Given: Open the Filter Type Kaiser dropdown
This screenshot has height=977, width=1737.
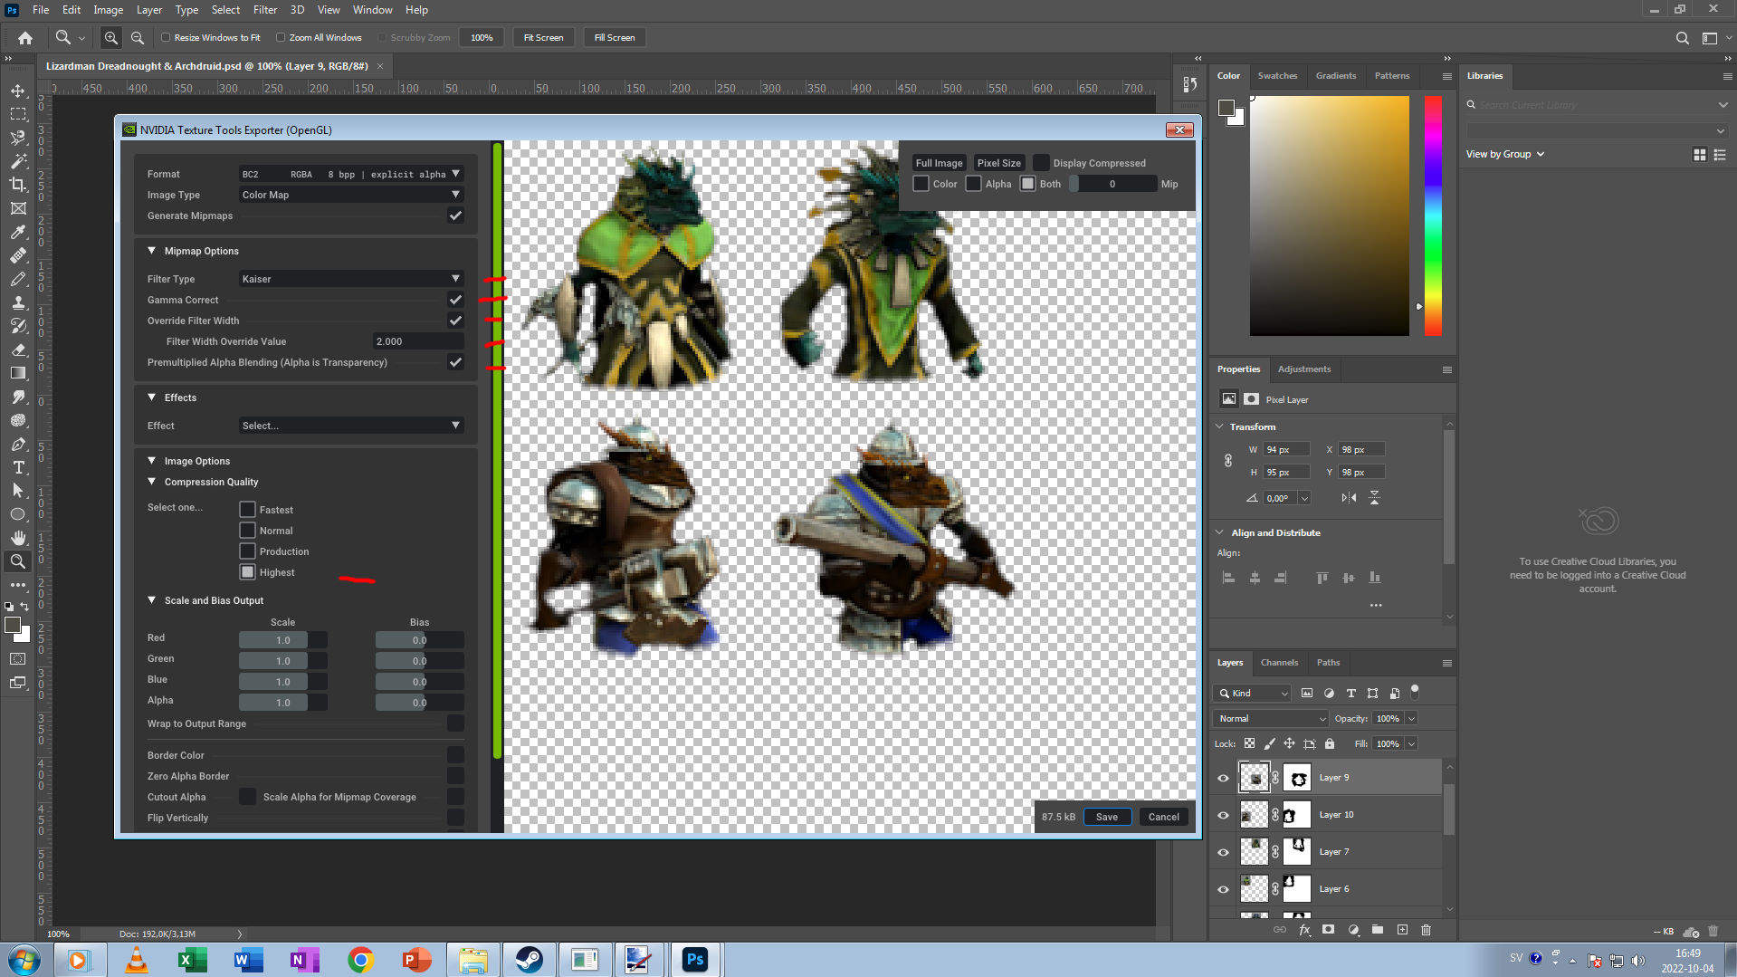Looking at the screenshot, I should pos(350,279).
